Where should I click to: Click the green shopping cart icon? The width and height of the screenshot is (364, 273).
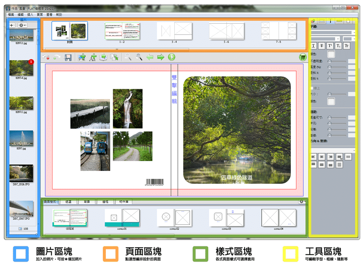pyautogui.click(x=303, y=57)
